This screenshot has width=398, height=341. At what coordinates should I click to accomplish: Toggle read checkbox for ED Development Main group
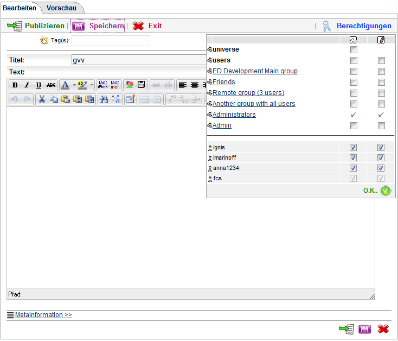pyautogui.click(x=354, y=71)
